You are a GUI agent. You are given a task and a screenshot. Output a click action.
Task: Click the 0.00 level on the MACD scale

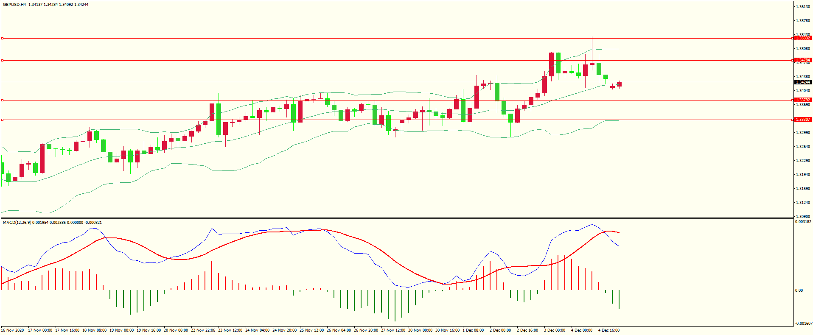click(799, 290)
